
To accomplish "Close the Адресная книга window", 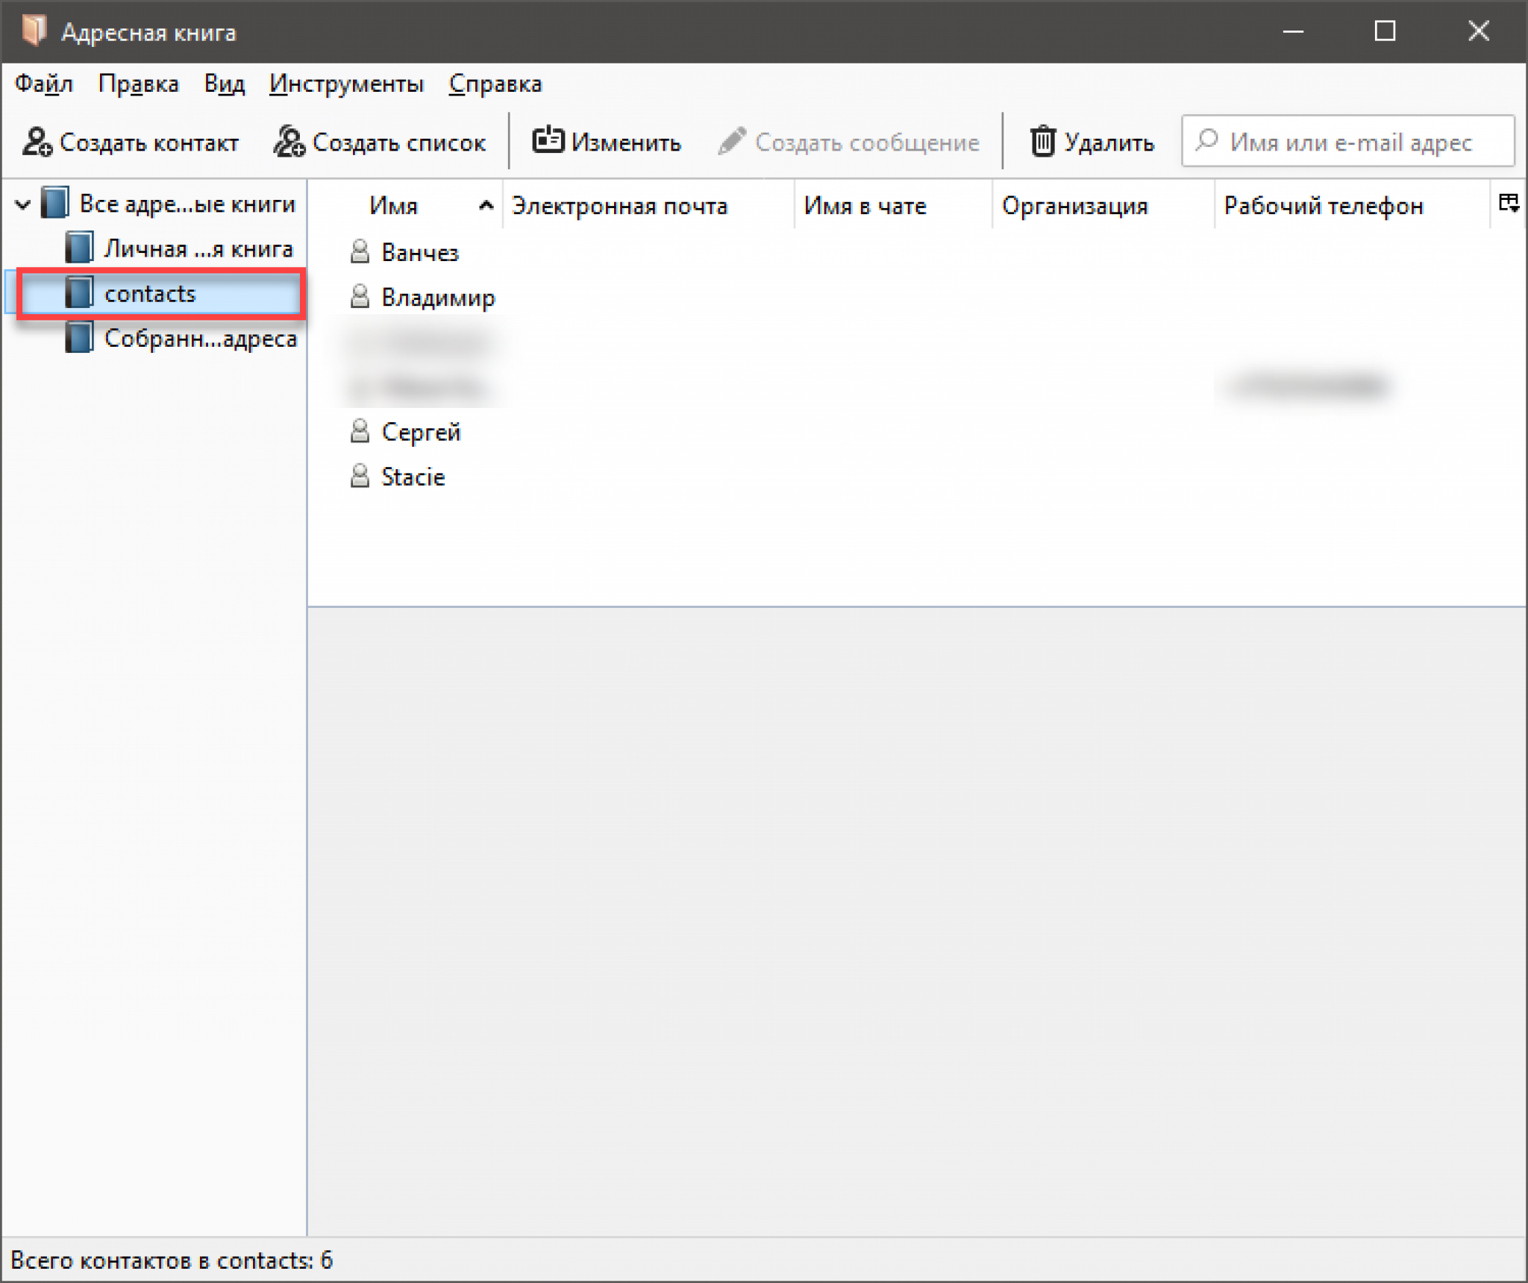I will 1478,31.
